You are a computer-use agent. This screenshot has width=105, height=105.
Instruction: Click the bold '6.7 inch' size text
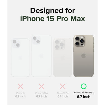tap(84, 97)
